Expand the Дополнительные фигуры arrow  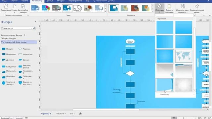click(x=25, y=35)
